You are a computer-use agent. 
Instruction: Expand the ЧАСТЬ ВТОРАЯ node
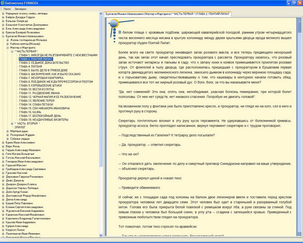click(12, 123)
